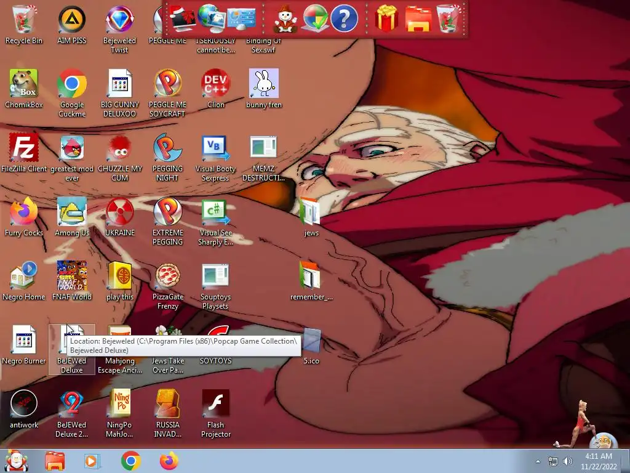Open the PEGGLE ME SOYCRAFT shortcut

click(167, 94)
